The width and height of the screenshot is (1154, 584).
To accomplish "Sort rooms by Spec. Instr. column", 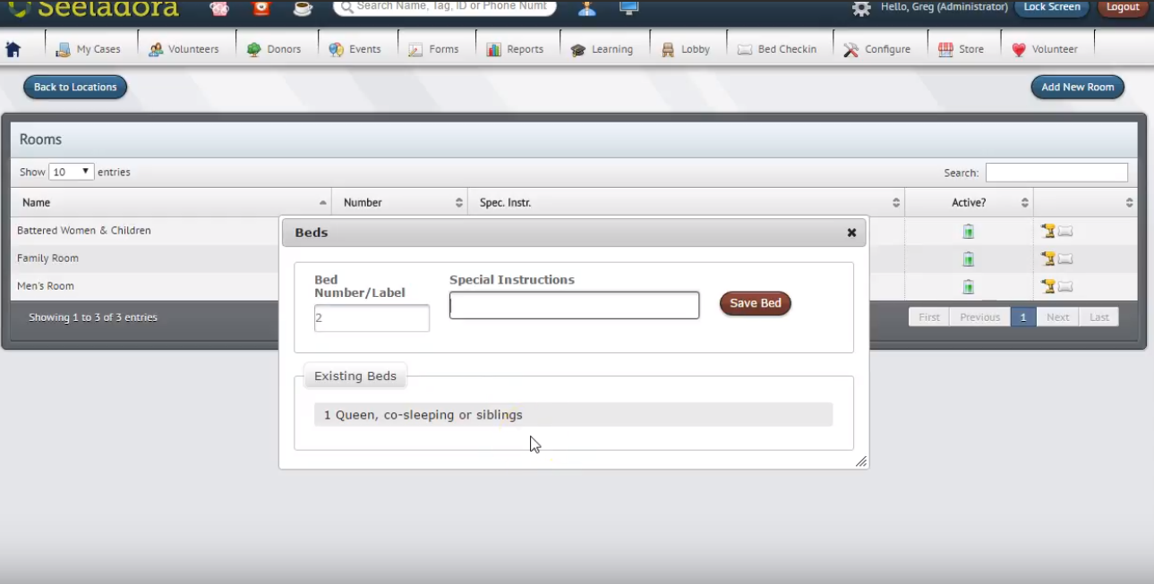I will point(687,202).
